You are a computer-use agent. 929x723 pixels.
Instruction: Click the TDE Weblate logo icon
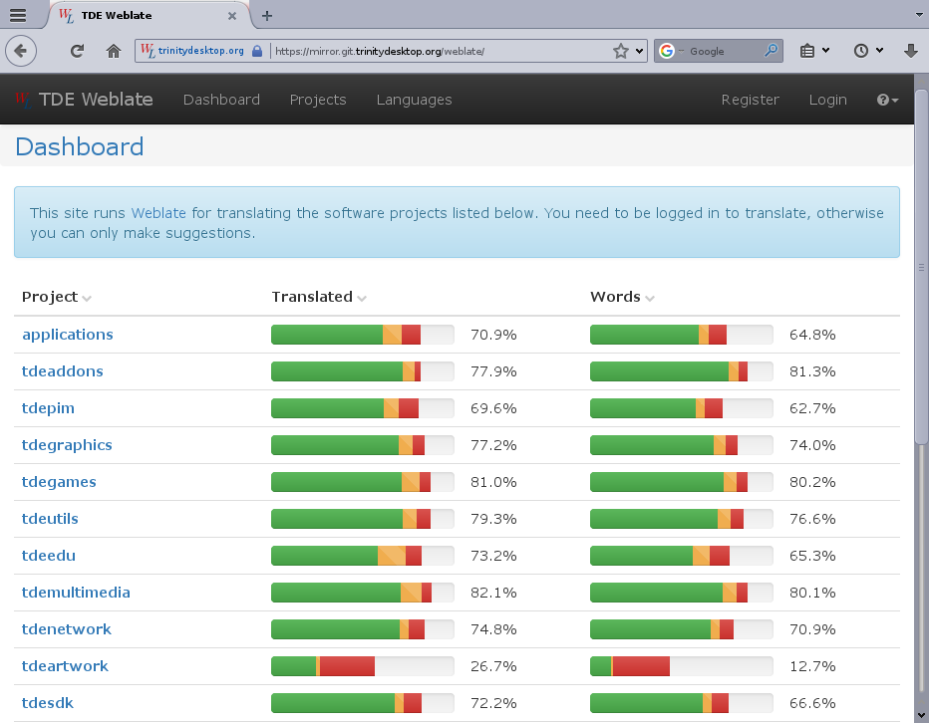coord(23,100)
